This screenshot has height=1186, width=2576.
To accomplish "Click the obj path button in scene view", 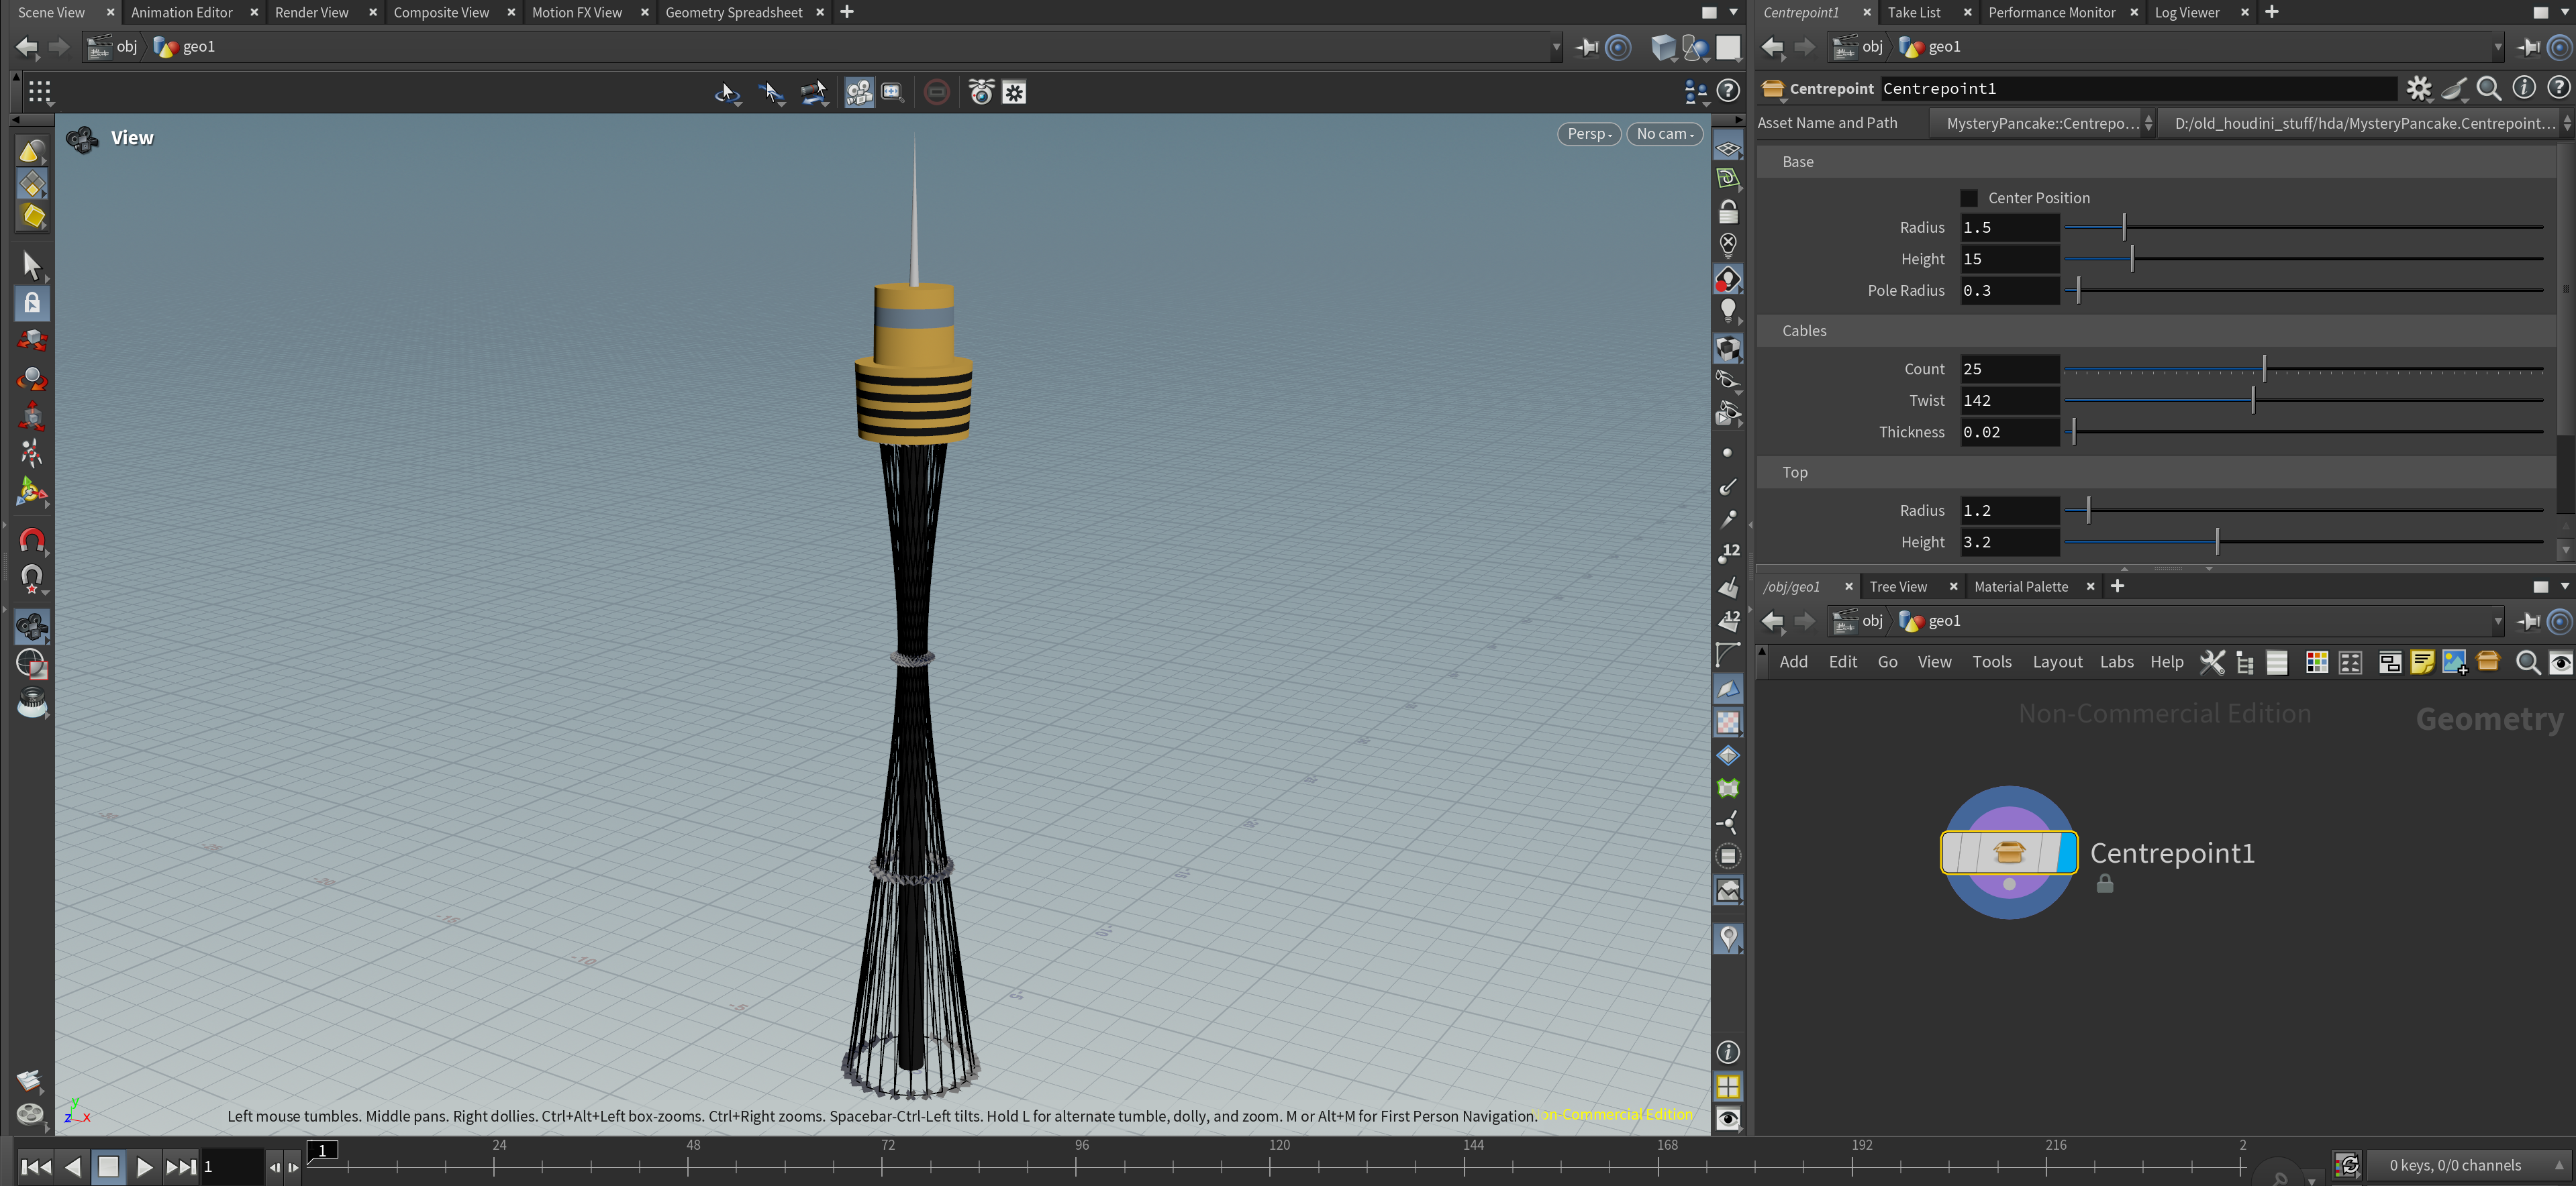I will coord(114,46).
